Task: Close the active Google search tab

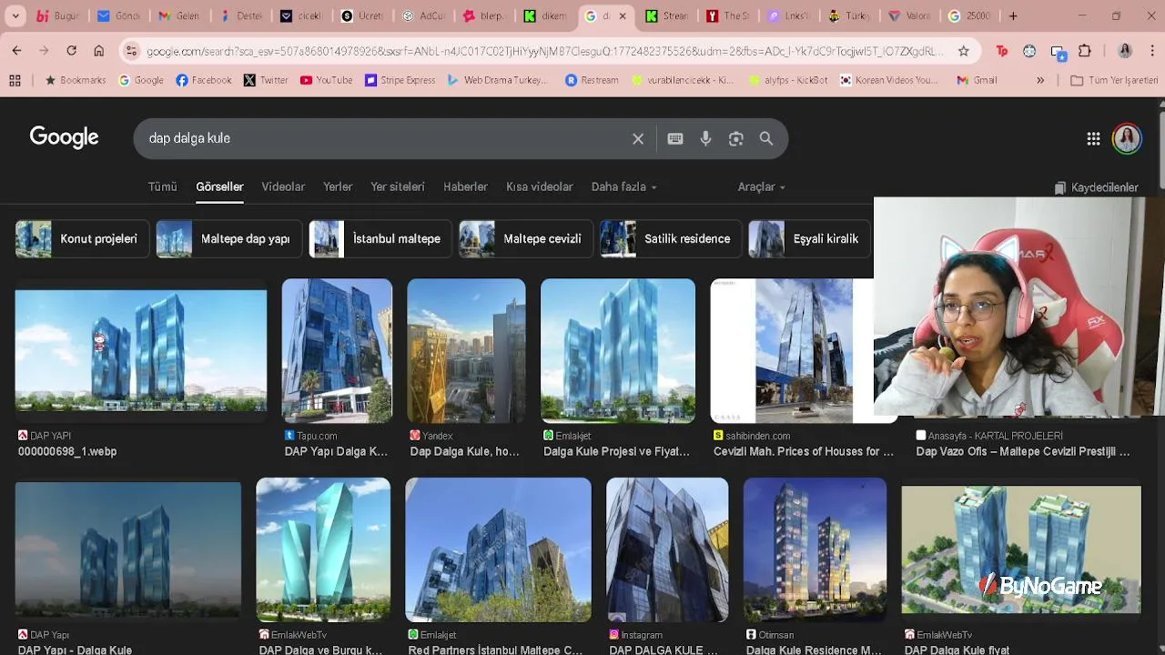Action: 623,15
